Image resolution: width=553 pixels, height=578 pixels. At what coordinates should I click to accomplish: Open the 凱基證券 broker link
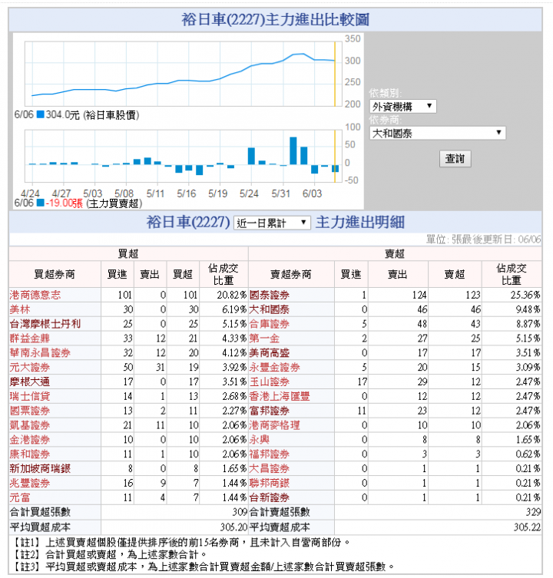point(30,425)
